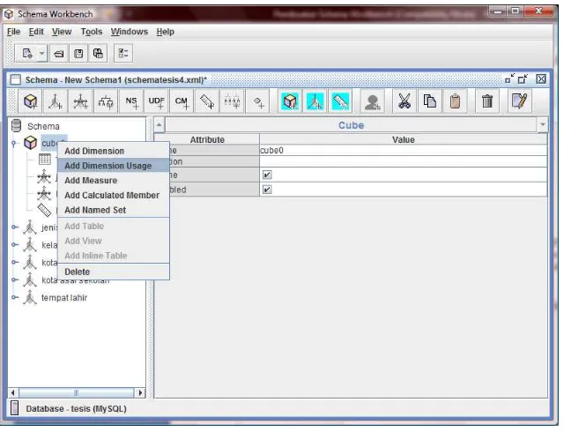This screenshot has width=564, height=432.
Task: Open the Help menu
Action: pyautogui.click(x=165, y=32)
